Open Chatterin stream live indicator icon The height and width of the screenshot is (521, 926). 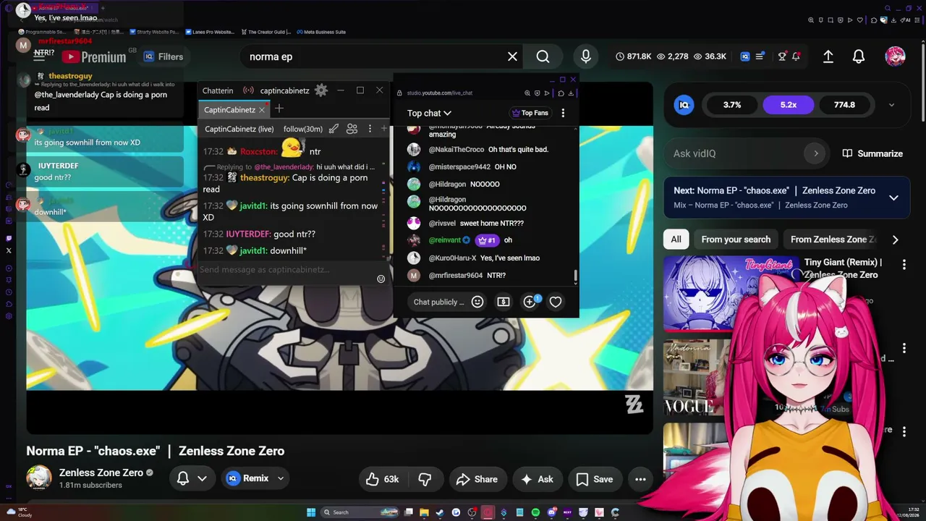point(248,90)
